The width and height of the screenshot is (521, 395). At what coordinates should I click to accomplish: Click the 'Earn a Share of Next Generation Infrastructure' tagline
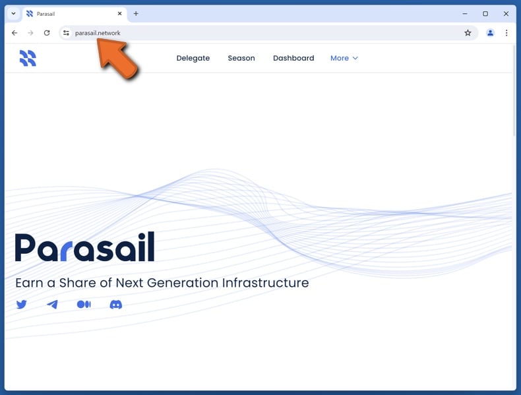click(162, 283)
